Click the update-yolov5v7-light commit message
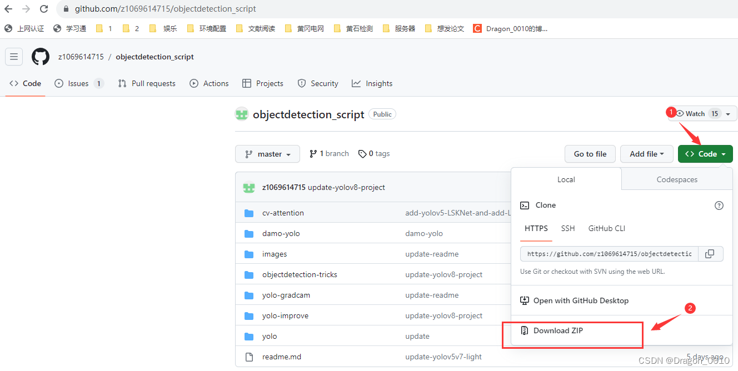738x371 pixels. click(443, 357)
